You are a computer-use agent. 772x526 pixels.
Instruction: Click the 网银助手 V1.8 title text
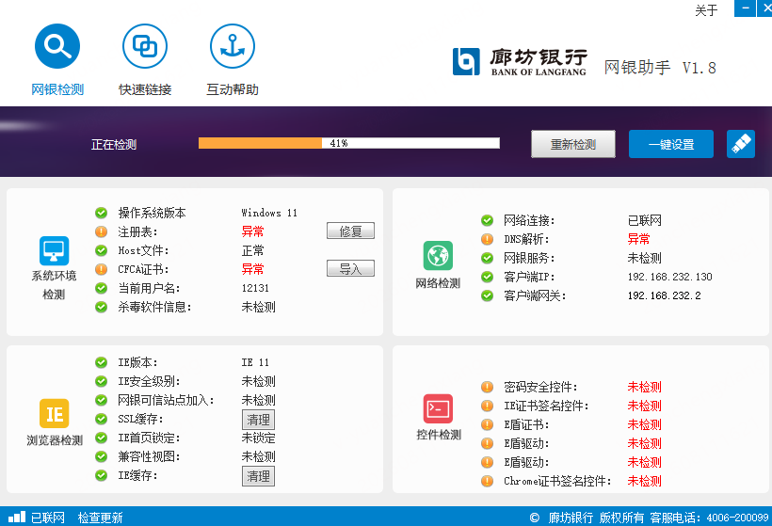click(660, 68)
